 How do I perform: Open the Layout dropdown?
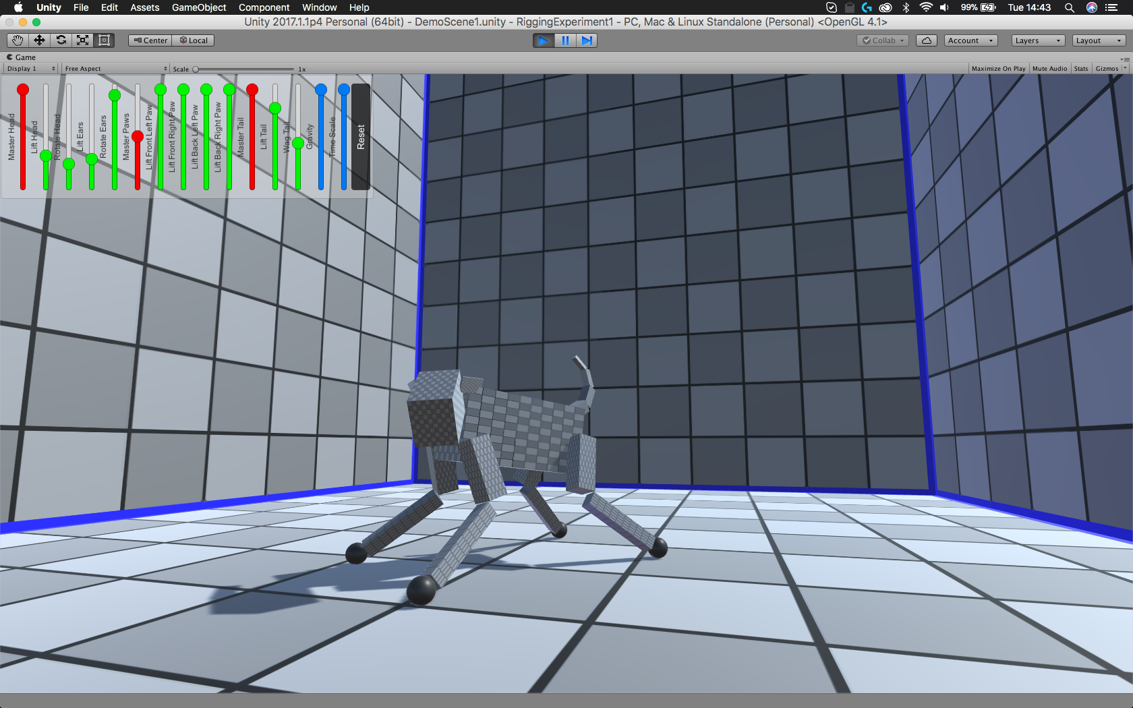pos(1099,40)
